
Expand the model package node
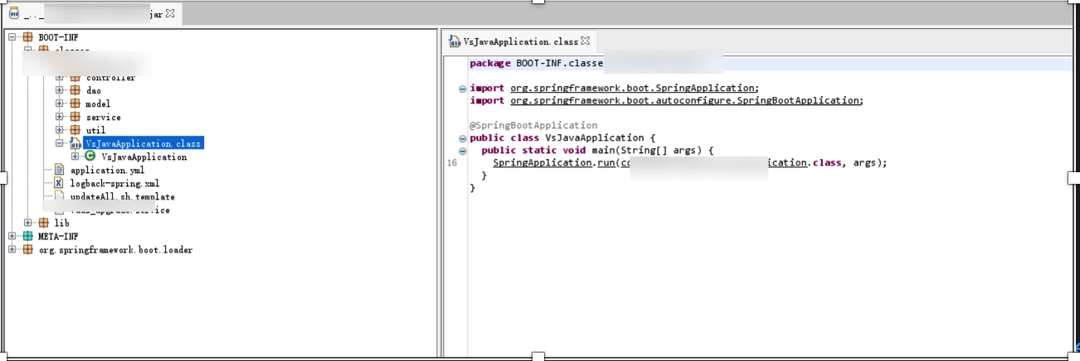[60, 103]
